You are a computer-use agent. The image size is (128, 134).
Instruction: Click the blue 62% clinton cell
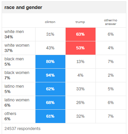(x=50, y=89)
